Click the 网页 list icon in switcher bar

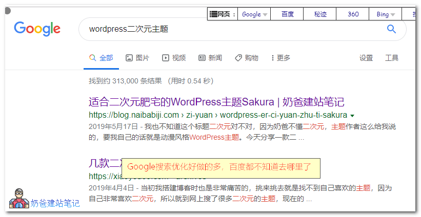click(213, 14)
